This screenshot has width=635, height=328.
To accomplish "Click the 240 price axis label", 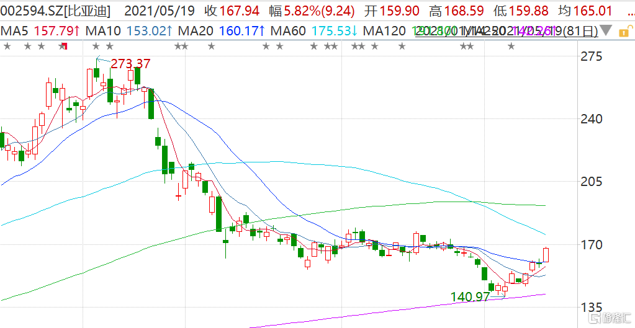I will coord(592,119).
